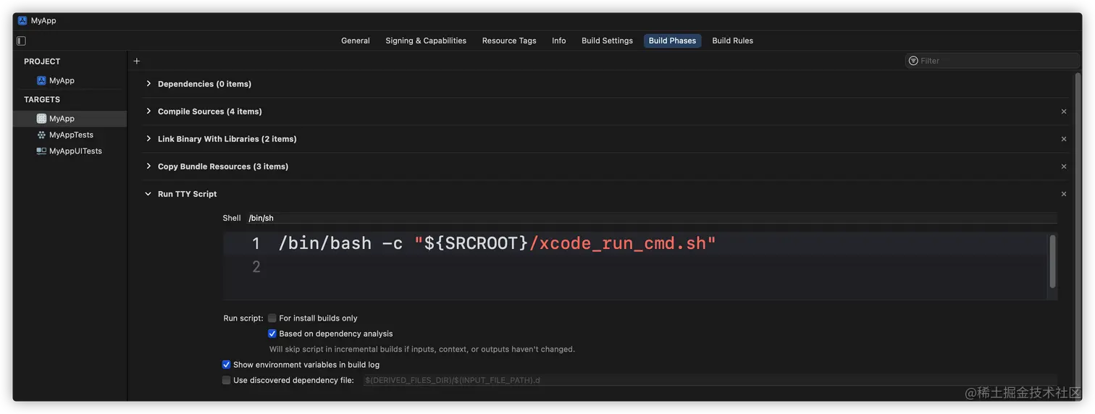Click Link Binary With Libraries (2 items) label
The width and height of the screenshot is (1095, 414).
(227, 139)
